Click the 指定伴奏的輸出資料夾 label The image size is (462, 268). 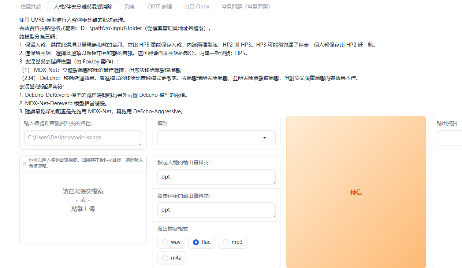click(184, 196)
